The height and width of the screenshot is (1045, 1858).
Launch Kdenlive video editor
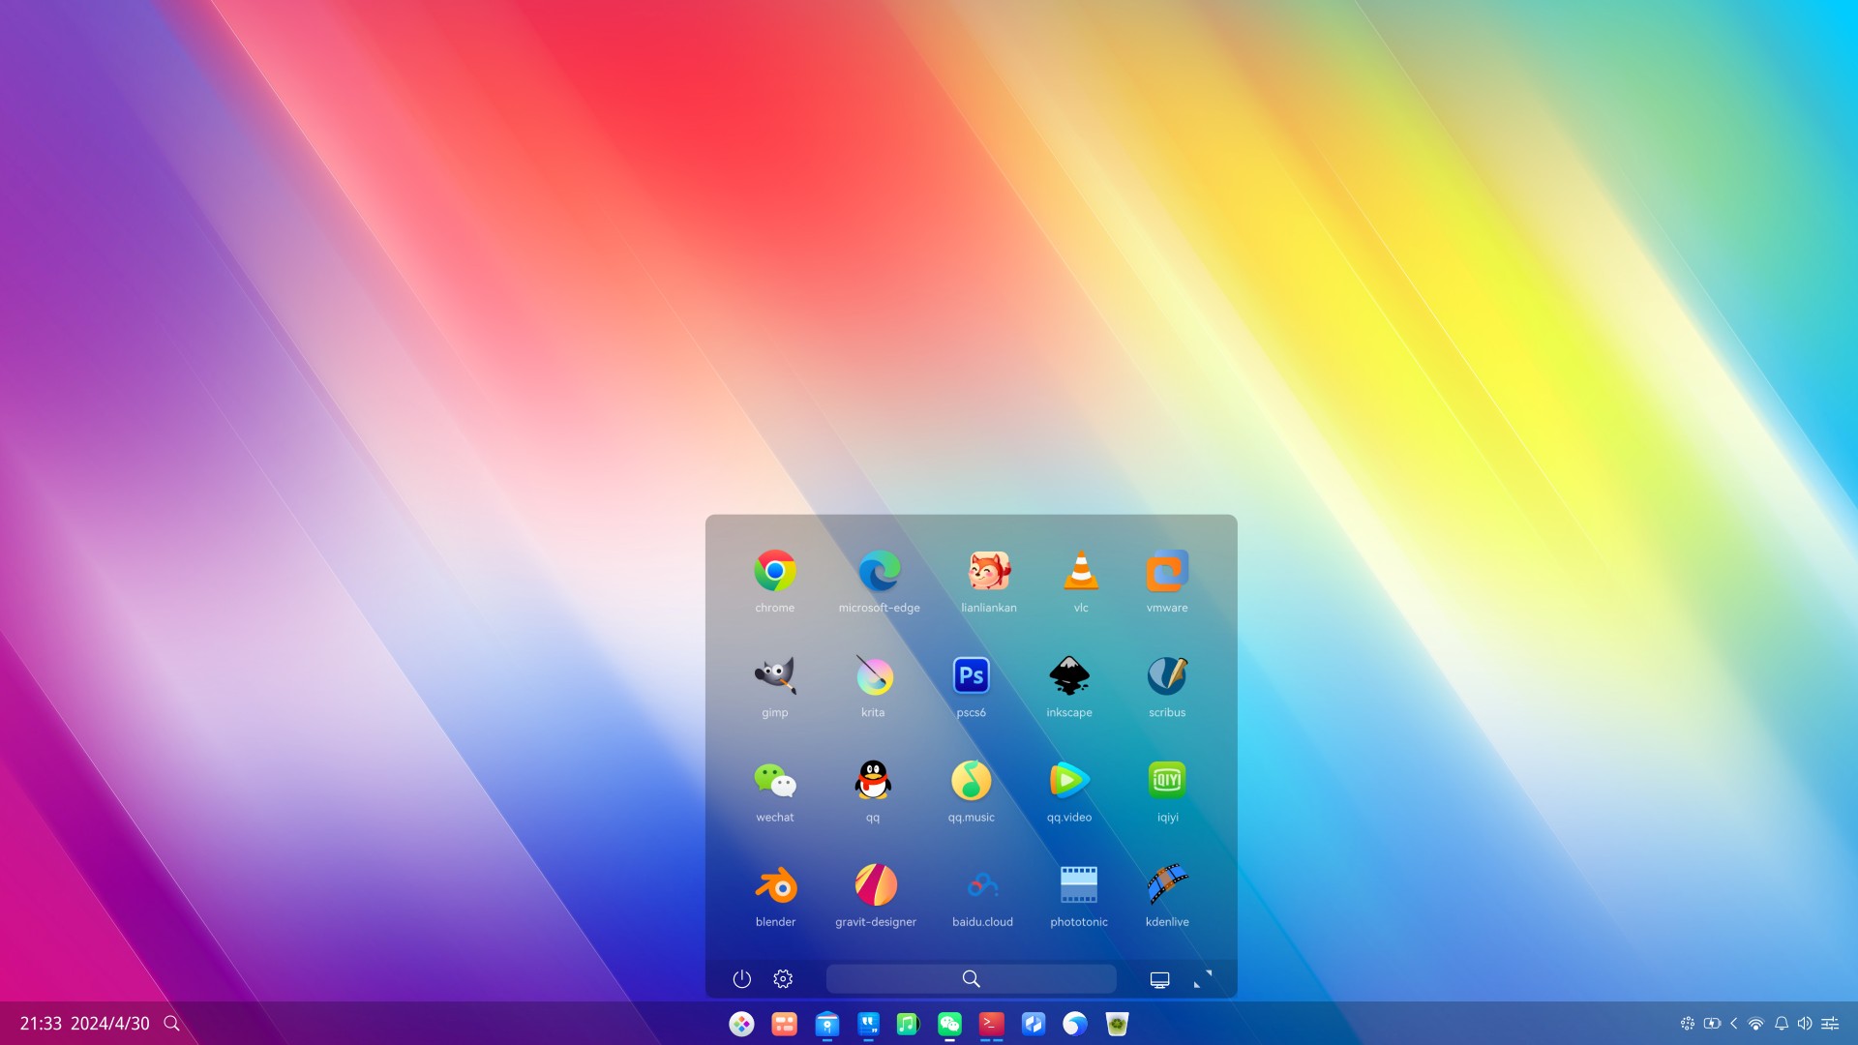click(x=1167, y=884)
